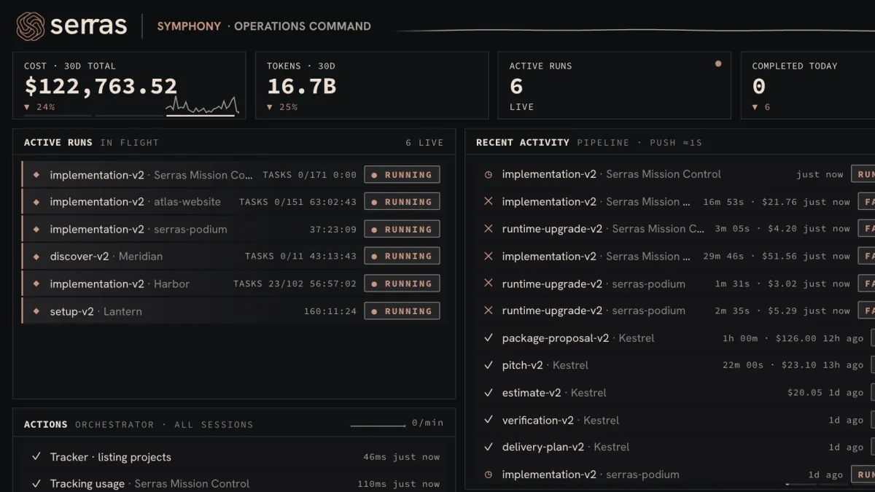Open the estimate-v2 Kestrel activity entry
Image resolution: width=875 pixels, height=492 pixels.
[674, 393]
